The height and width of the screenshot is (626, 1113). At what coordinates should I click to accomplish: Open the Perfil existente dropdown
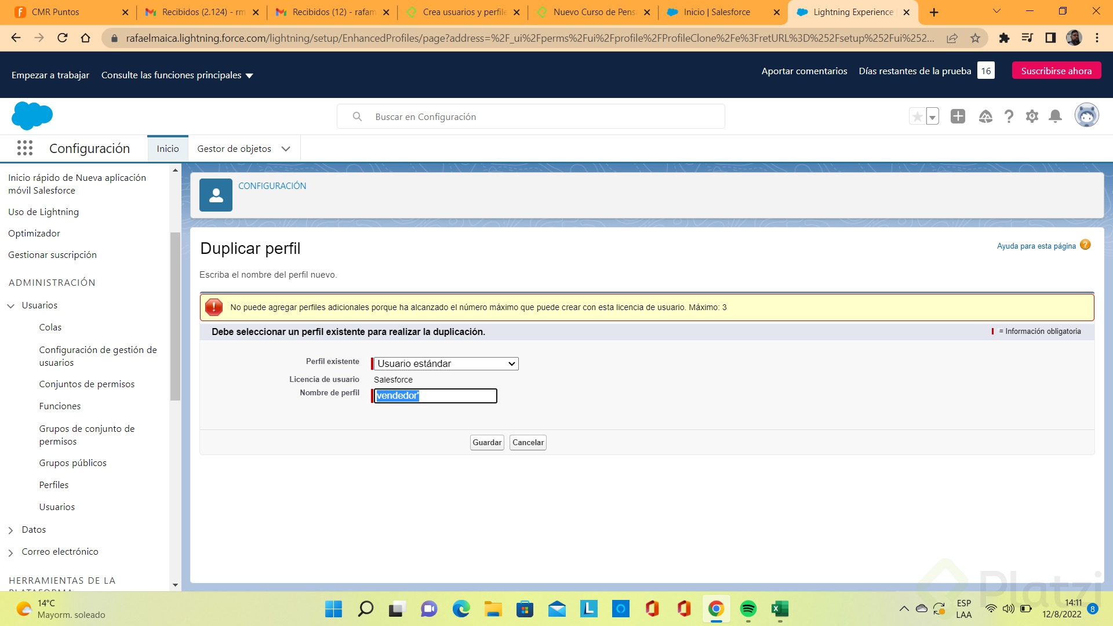[x=445, y=363]
